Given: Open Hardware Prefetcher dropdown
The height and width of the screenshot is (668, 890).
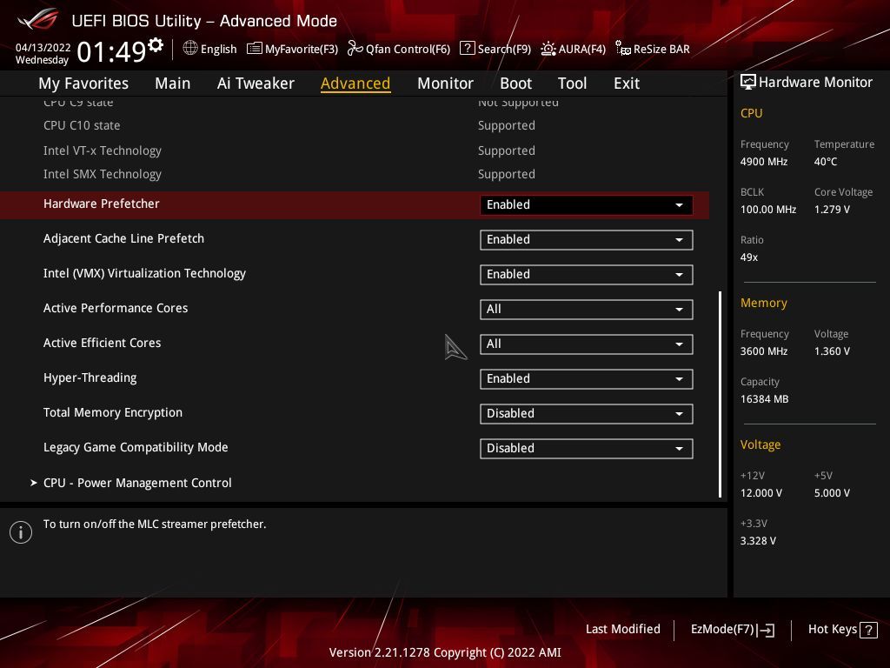Looking at the screenshot, I should [x=586, y=205].
